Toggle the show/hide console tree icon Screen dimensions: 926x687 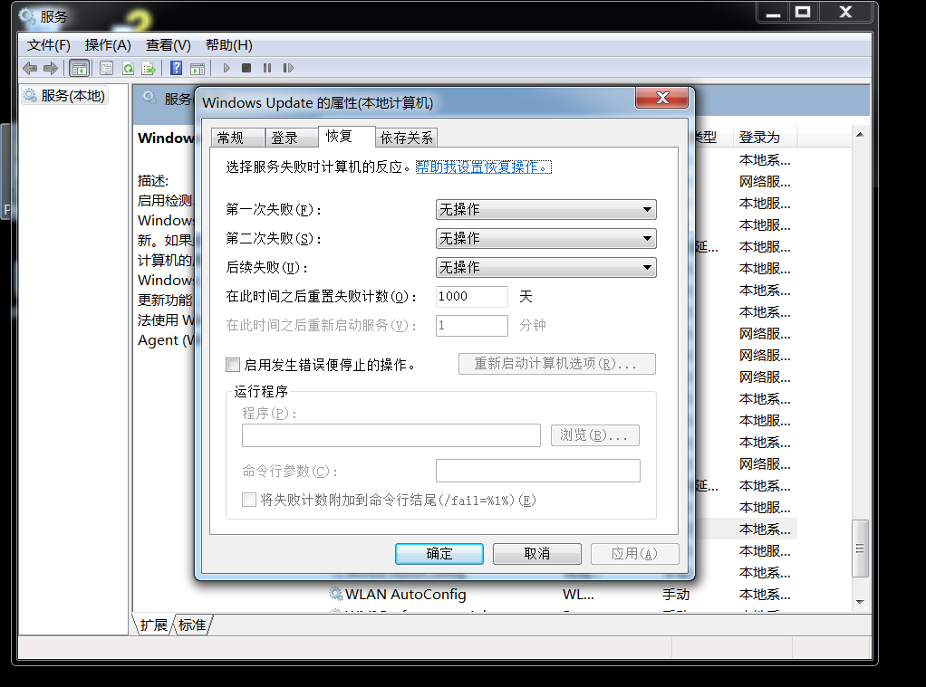tap(79, 69)
